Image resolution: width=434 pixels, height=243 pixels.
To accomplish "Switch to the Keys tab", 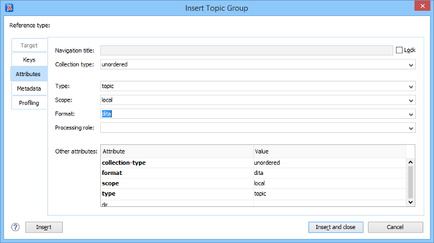I will click(x=29, y=60).
